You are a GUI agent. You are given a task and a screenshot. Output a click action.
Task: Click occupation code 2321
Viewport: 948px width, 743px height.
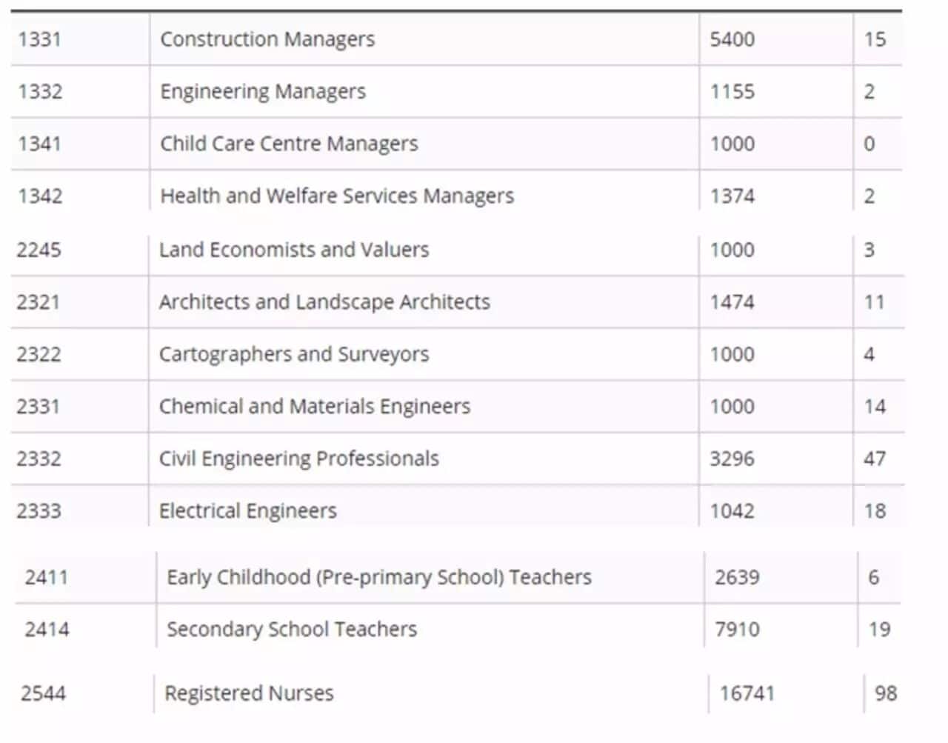[x=39, y=302]
